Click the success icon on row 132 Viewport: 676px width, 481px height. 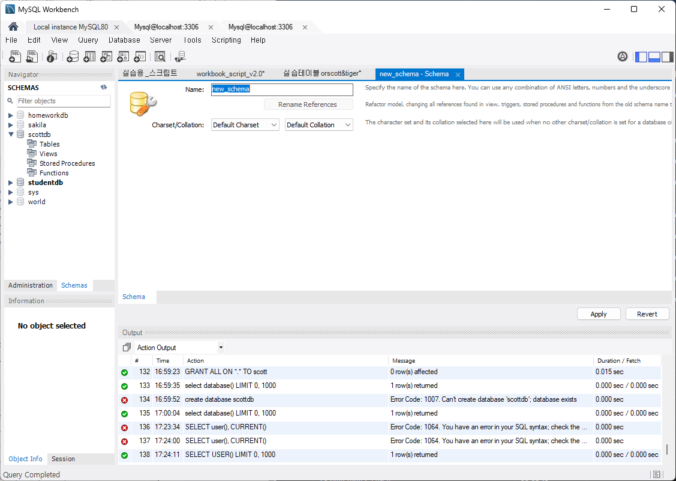[125, 372]
